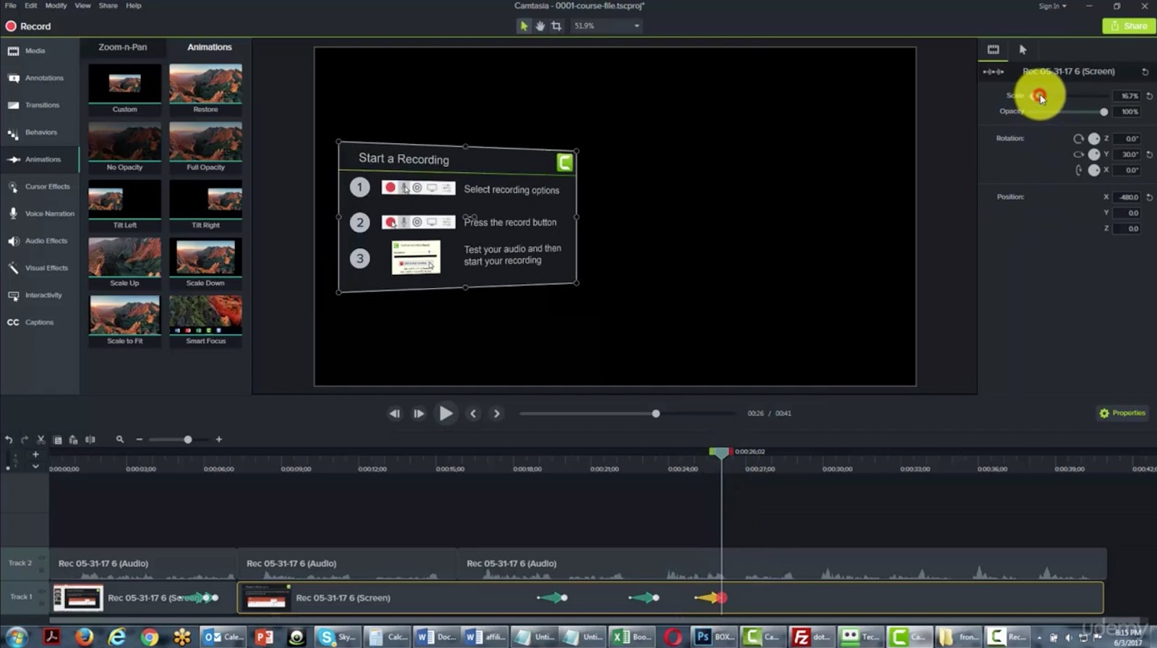Select the Full Opacity animation
This screenshot has height=648, width=1157.
click(x=205, y=147)
